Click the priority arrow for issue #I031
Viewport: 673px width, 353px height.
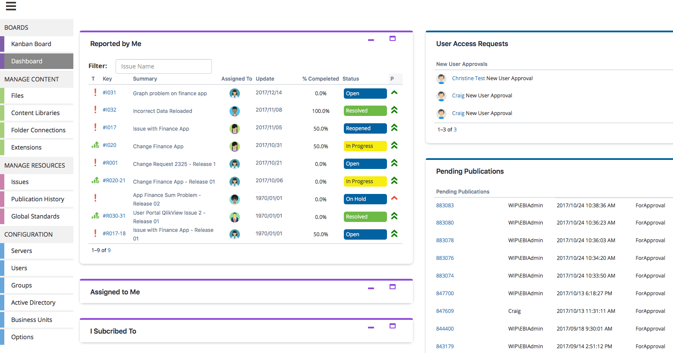[x=394, y=93]
